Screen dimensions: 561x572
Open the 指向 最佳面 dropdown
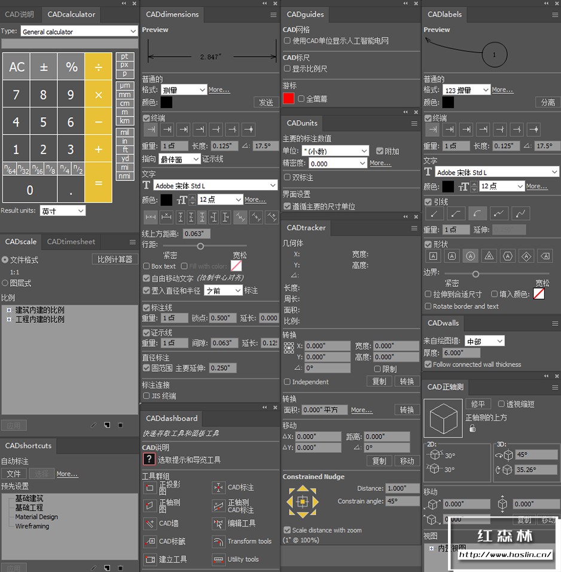click(179, 159)
